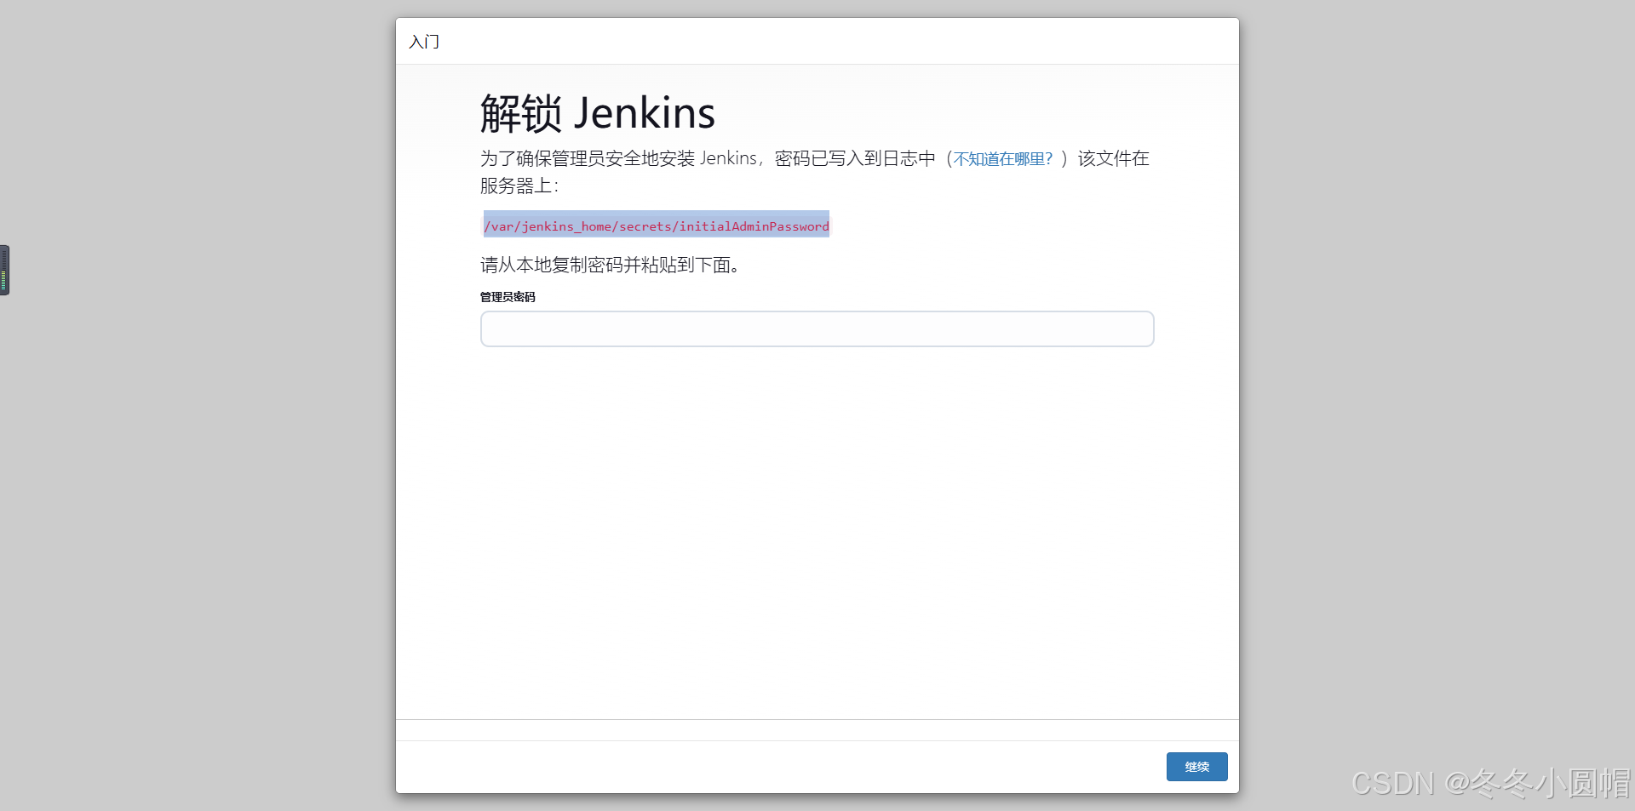Click the 解锁 Jenkins heading

598,113
